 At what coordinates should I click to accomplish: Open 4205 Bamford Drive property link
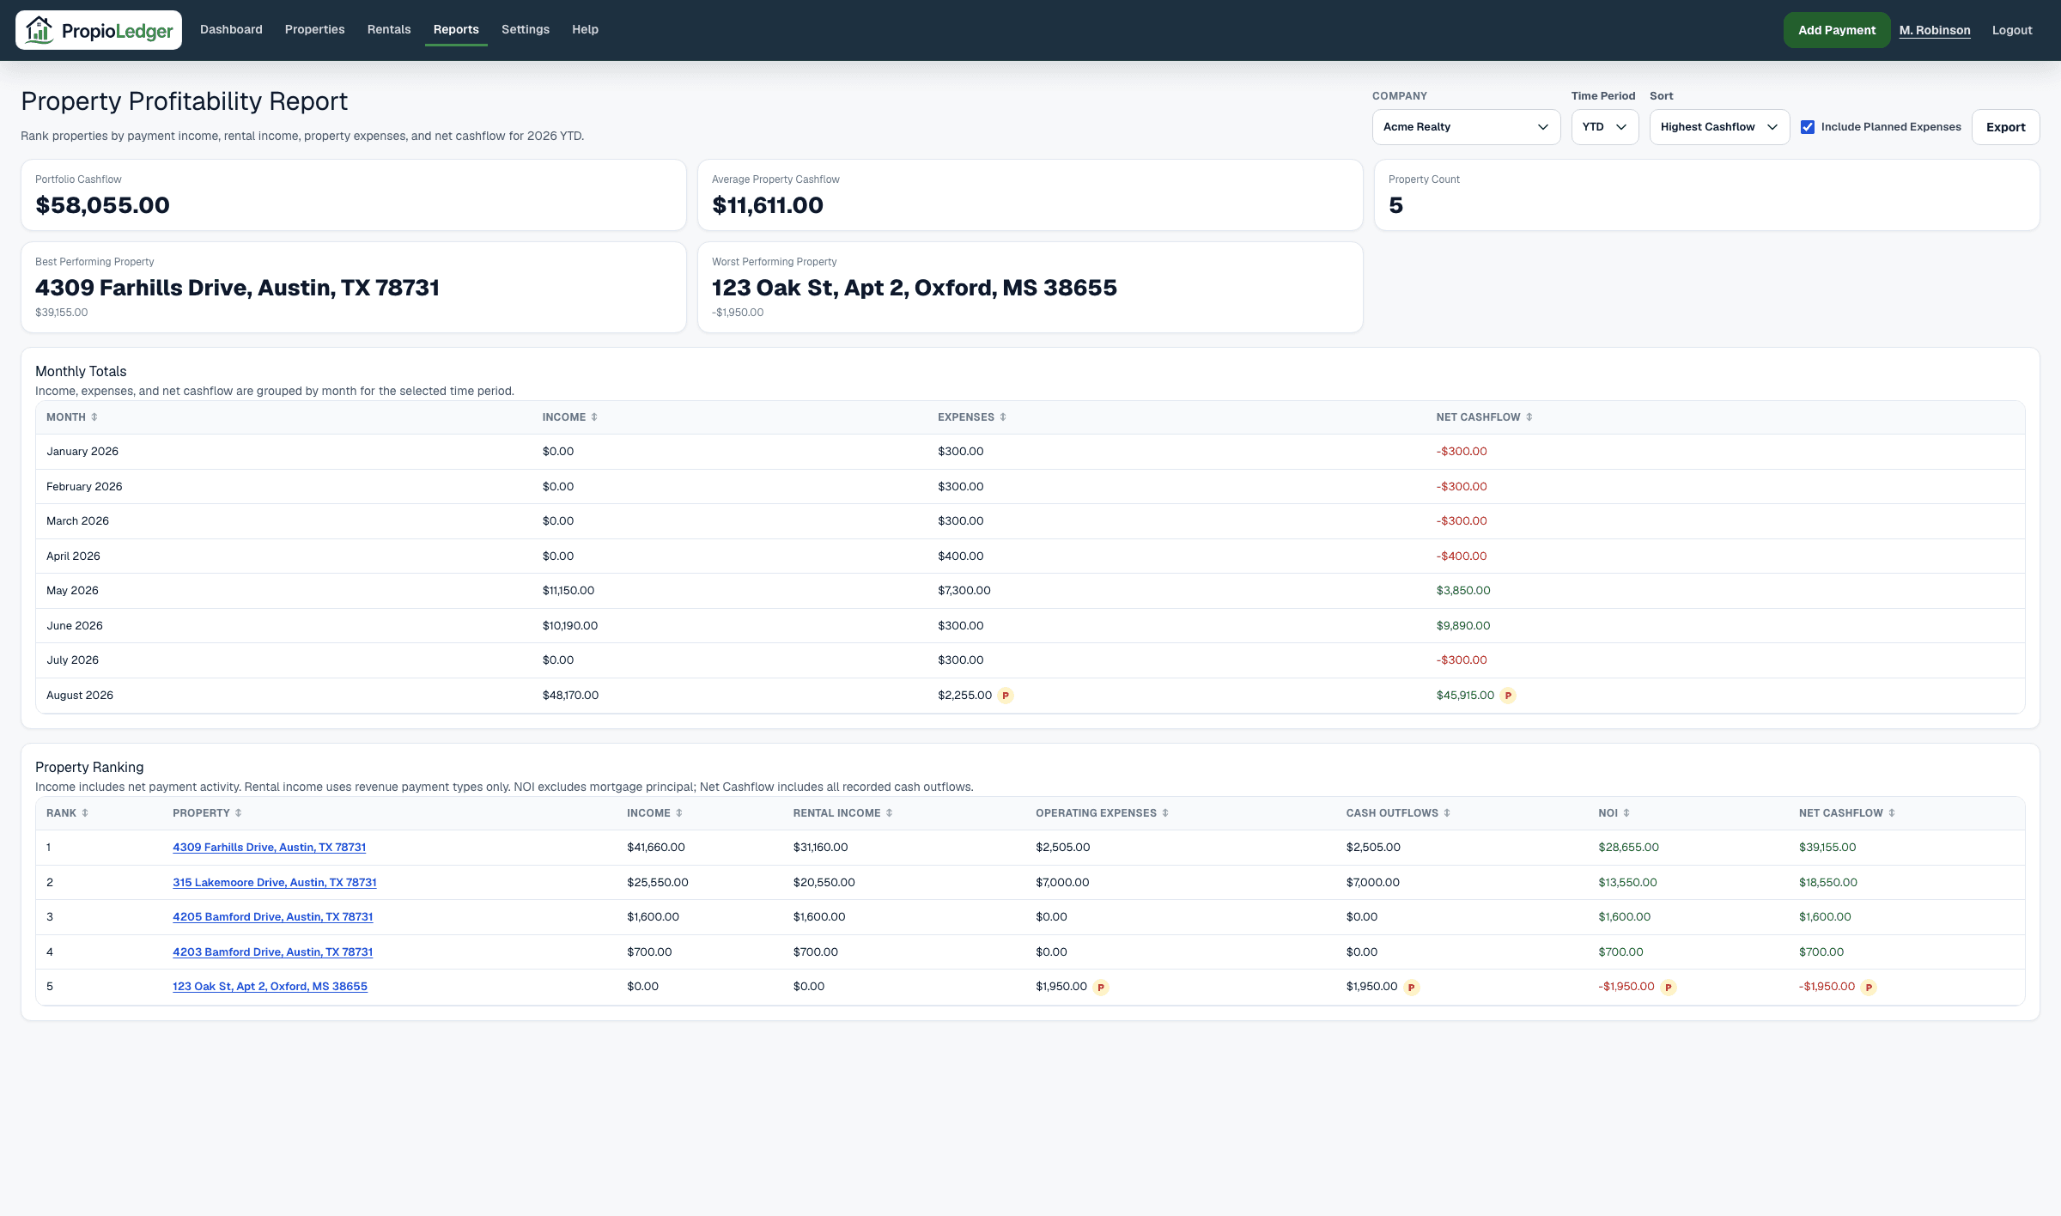coord(272,917)
